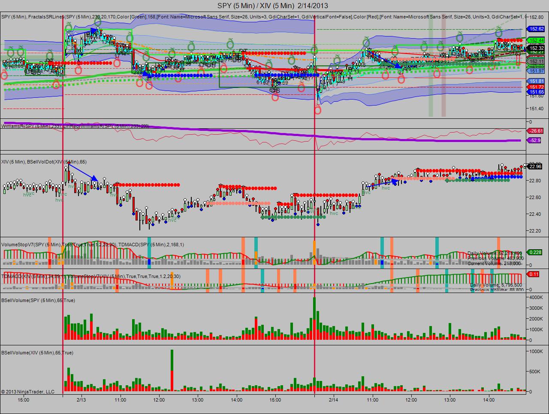
Task: Click the gray 152.11 price marker
Action: pos(537,61)
